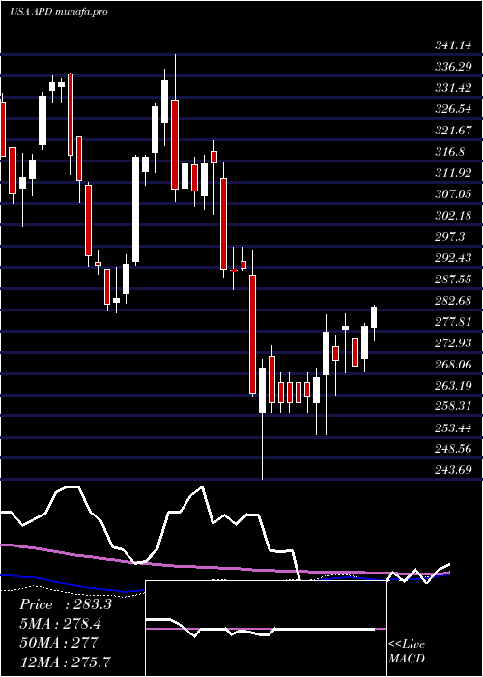
Task: Click the 287.55 price level label
Action: (453, 279)
